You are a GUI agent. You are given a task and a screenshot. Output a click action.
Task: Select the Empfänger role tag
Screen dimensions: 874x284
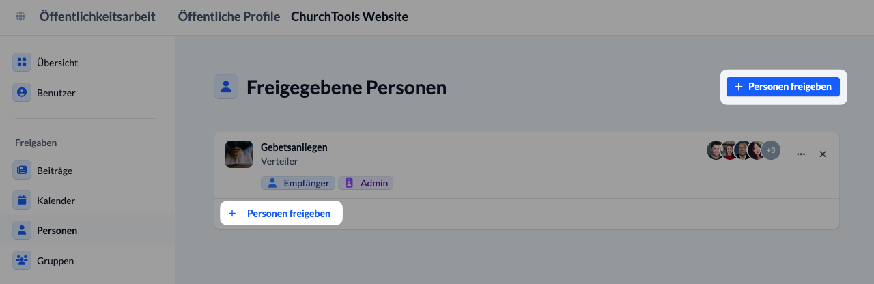point(298,183)
